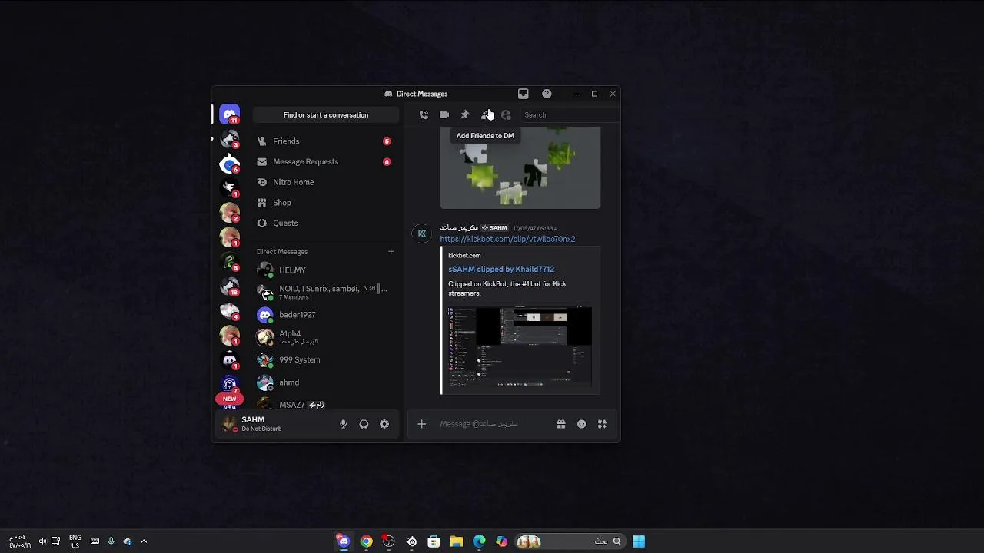
Task: Open User Settings gear icon
Action: click(384, 424)
